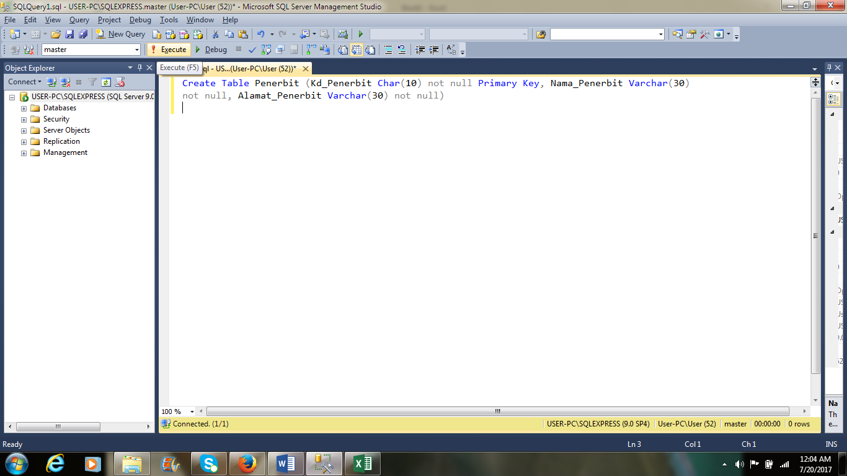Refresh the Object Explorer
This screenshot has height=476, width=847.
(x=105, y=81)
